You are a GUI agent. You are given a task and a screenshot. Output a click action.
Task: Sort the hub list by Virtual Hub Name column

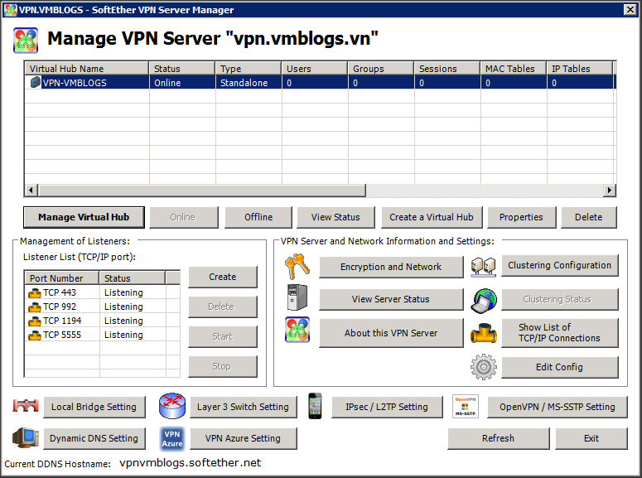point(86,69)
